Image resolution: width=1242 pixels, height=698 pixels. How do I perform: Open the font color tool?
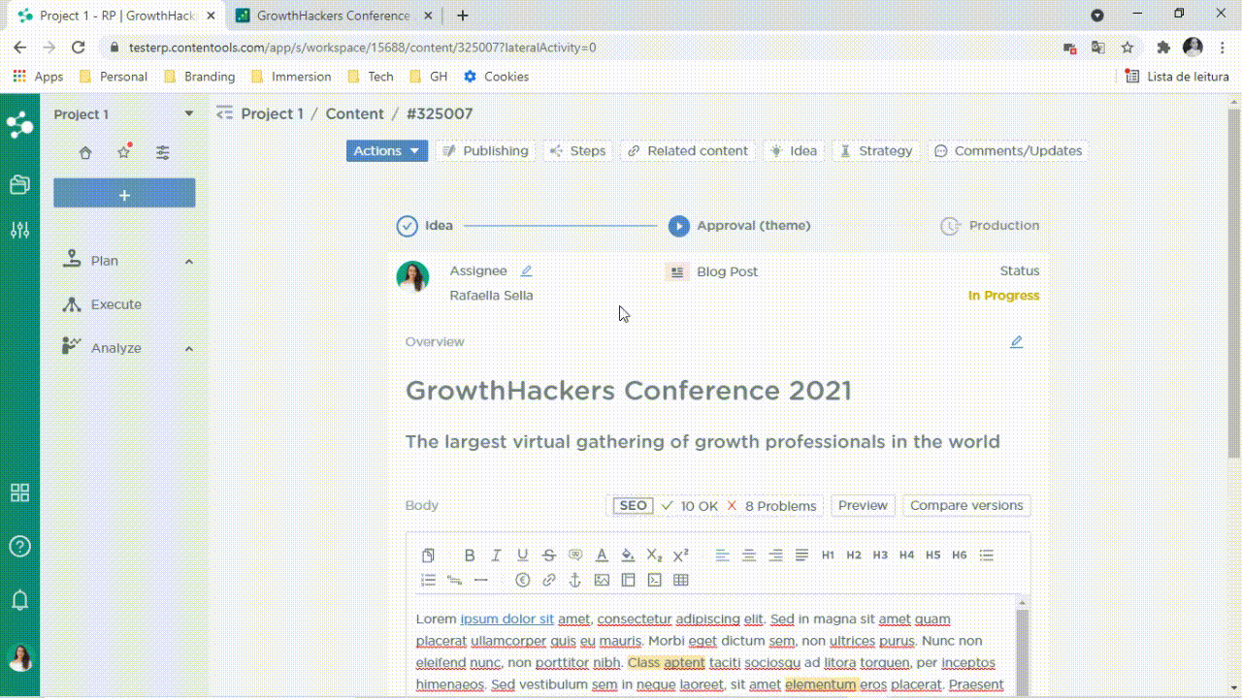[602, 555]
